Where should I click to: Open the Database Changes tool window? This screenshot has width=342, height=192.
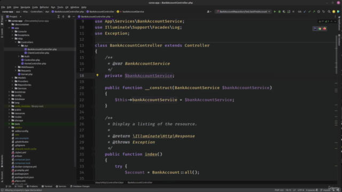pyautogui.click(x=80, y=186)
